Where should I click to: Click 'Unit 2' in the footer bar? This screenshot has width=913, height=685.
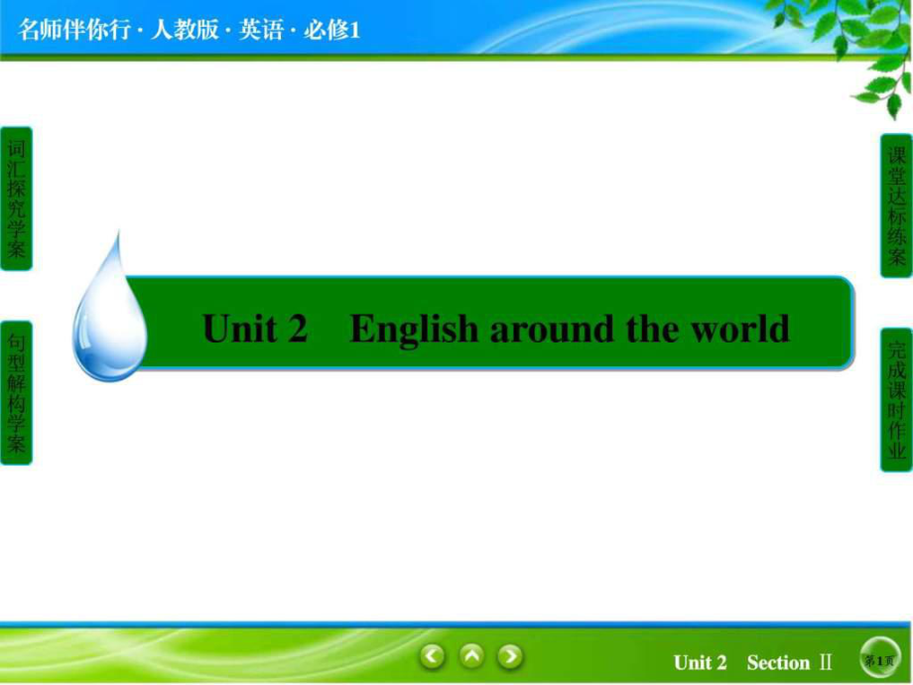click(700, 662)
